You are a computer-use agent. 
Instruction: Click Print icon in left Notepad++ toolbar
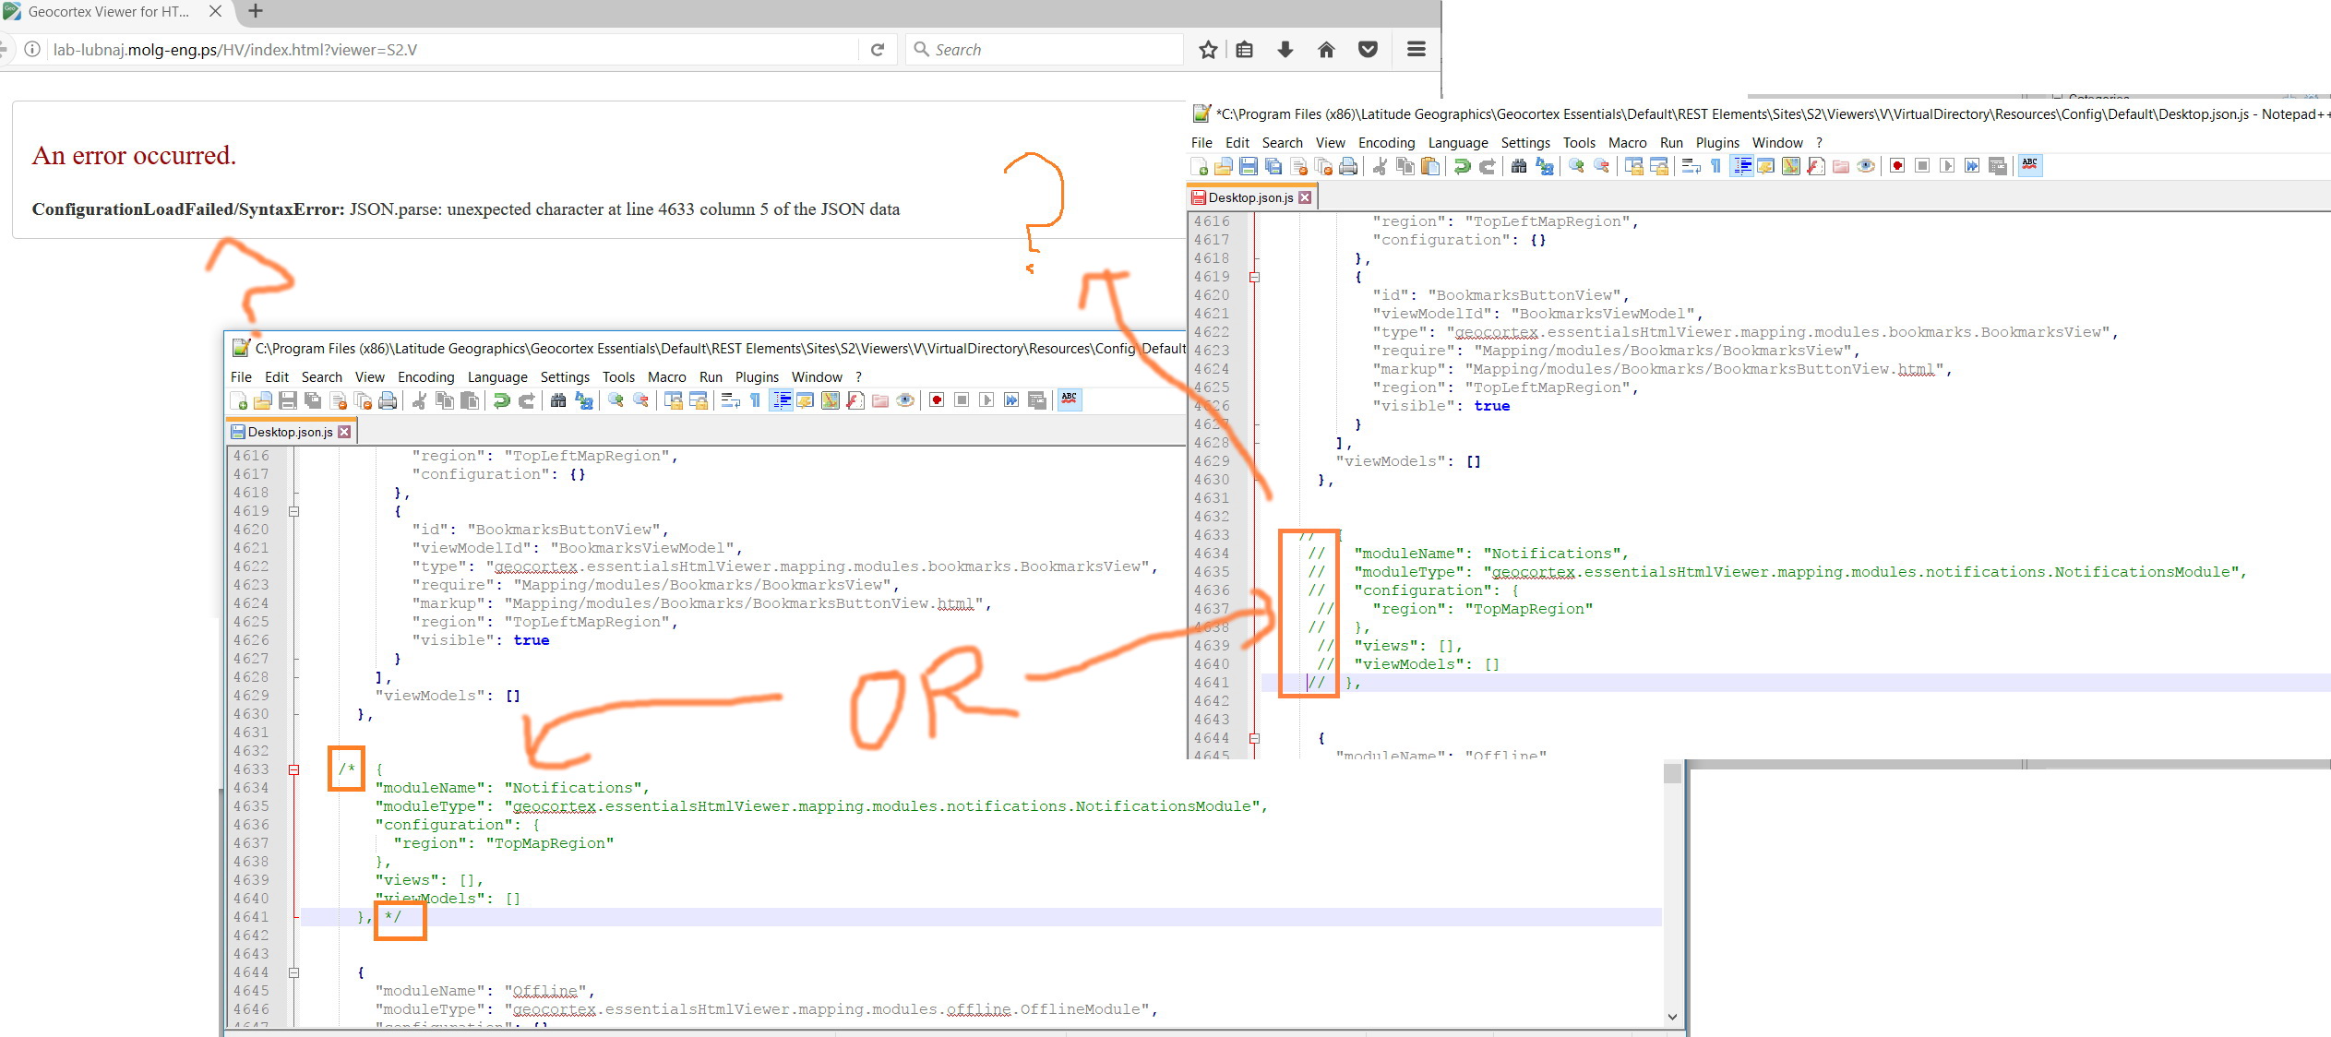coord(388,400)
